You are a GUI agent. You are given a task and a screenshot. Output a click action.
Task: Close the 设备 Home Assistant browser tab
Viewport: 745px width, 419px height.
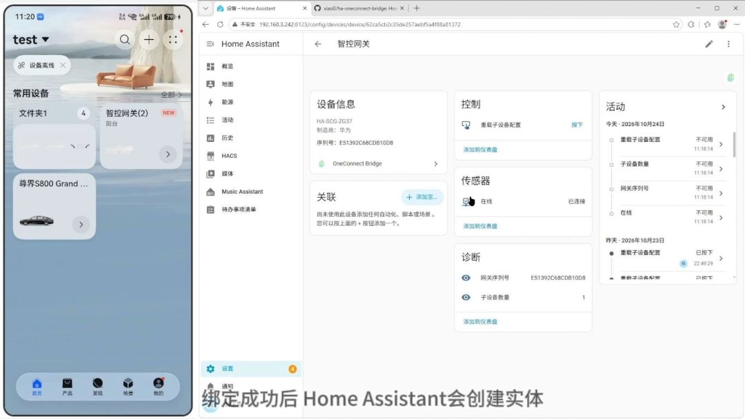pos(305,8)
